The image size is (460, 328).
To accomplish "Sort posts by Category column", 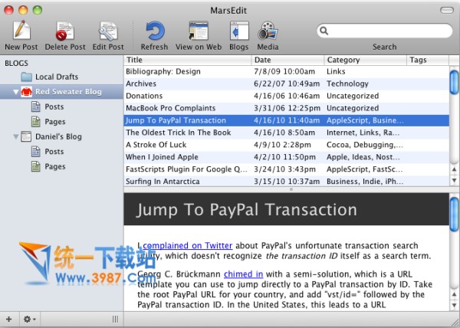I will pos(366,60).
